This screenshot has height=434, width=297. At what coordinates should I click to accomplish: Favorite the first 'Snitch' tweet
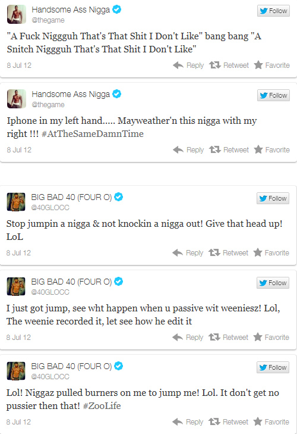pyautogui.click(x=272, y=65)
